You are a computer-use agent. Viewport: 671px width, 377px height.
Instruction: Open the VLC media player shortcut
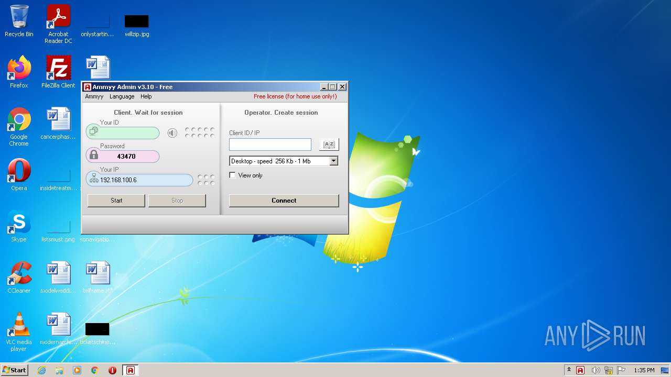pos(19,332)
